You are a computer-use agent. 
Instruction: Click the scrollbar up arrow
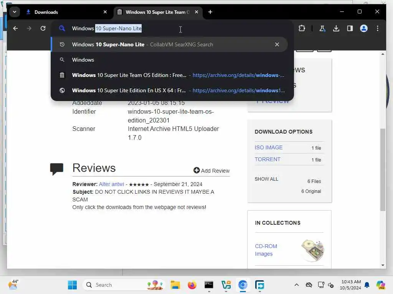click(x=383, y=54)
